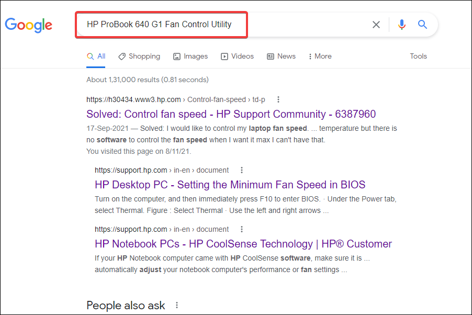Image resolution: width=472 pixels, height=315 pixels.
Task: Select the Images camera icon
Action: (176, 56)
